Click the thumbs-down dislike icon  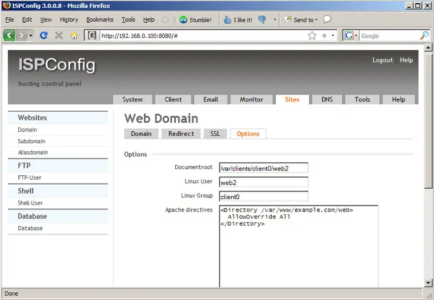coord(262,20)
